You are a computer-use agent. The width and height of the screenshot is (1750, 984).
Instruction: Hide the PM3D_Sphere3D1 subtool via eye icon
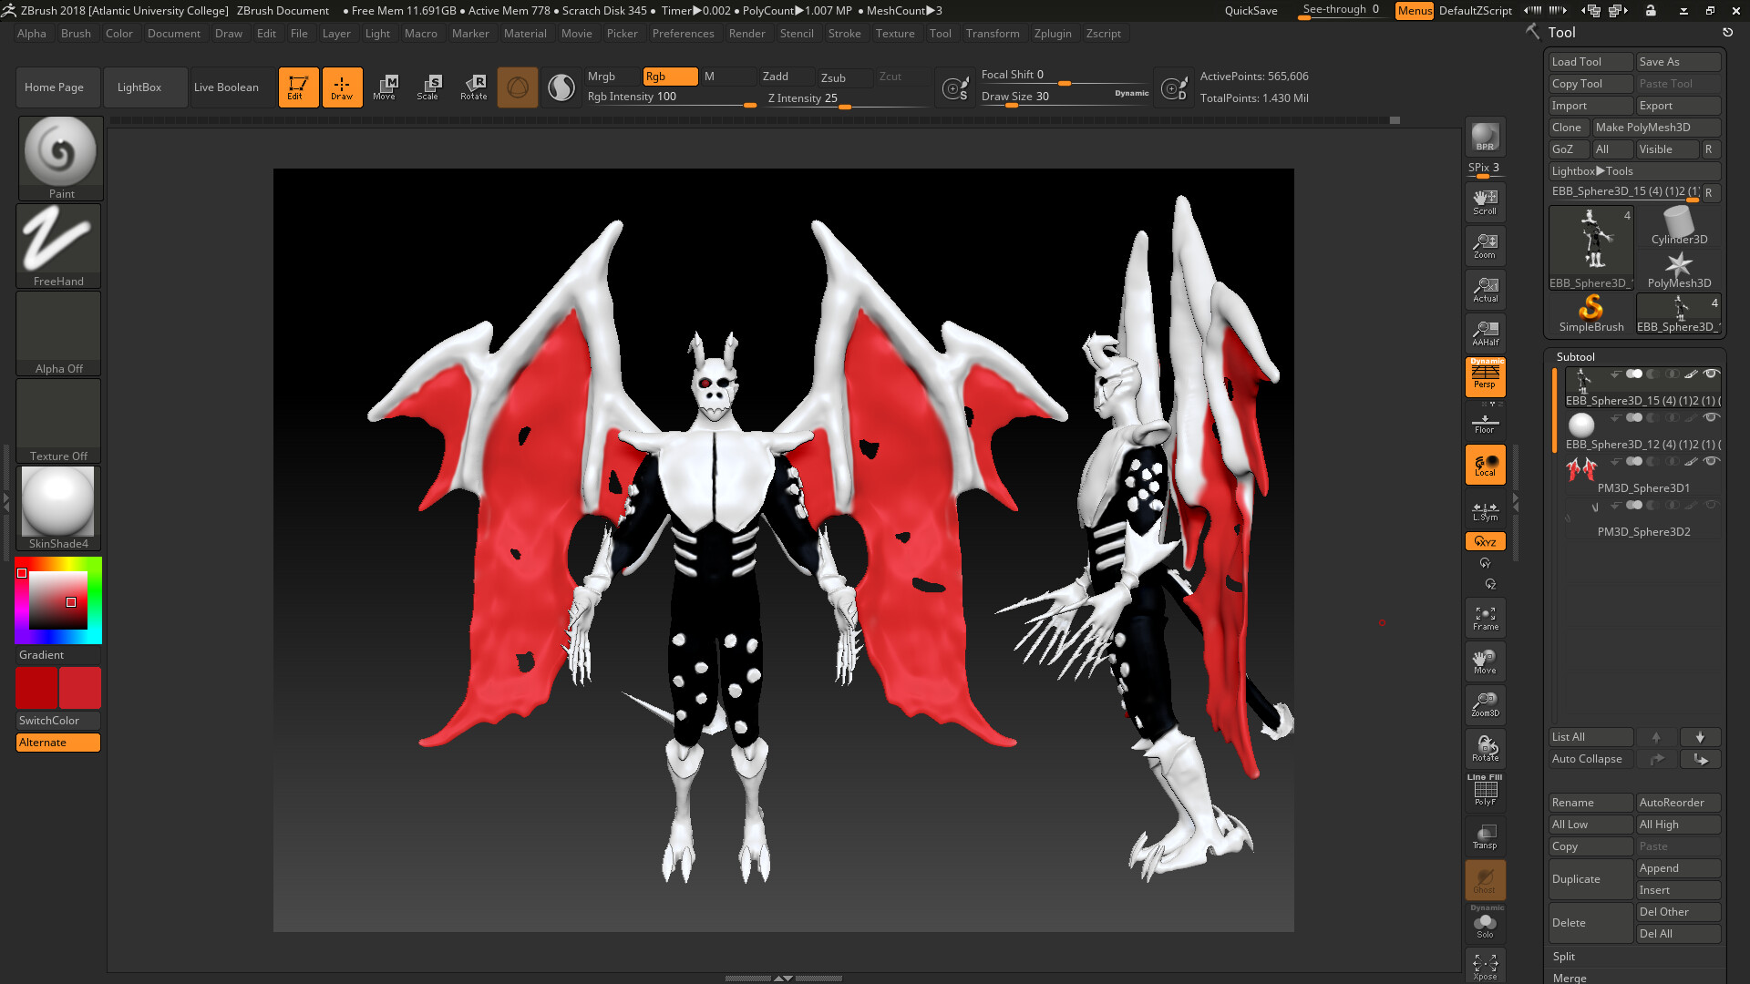tap(1711, 461)
